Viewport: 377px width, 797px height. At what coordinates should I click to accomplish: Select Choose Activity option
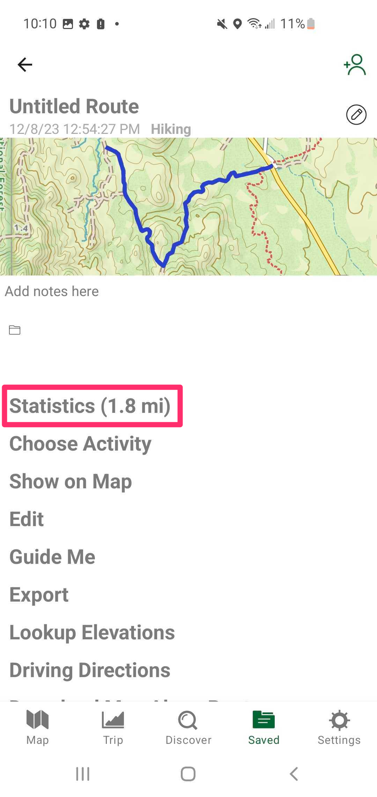point(80,444)
